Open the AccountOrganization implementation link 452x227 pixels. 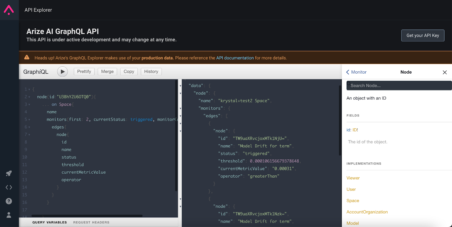point(367,212)
